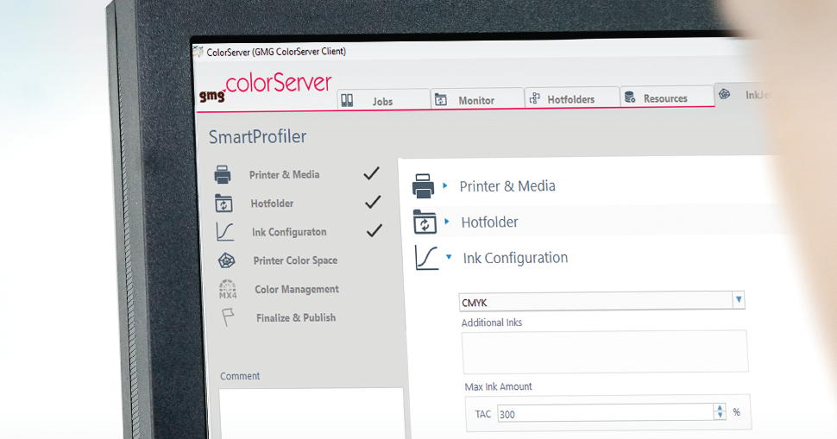
Task: Click the TAC value field
Action: click(x=606, y=413)
